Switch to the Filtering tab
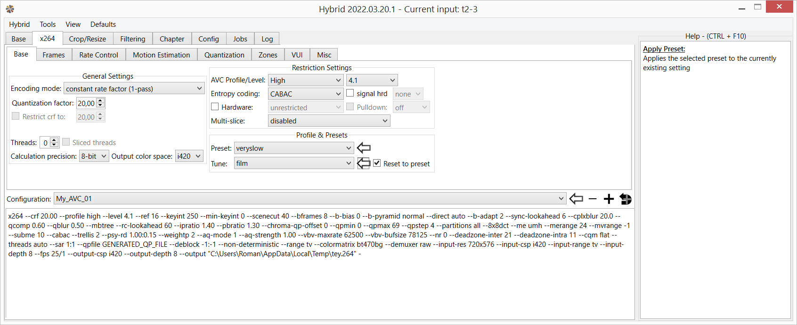The height and width of the screenshot is (325, 797). click(x=133, y=39)
